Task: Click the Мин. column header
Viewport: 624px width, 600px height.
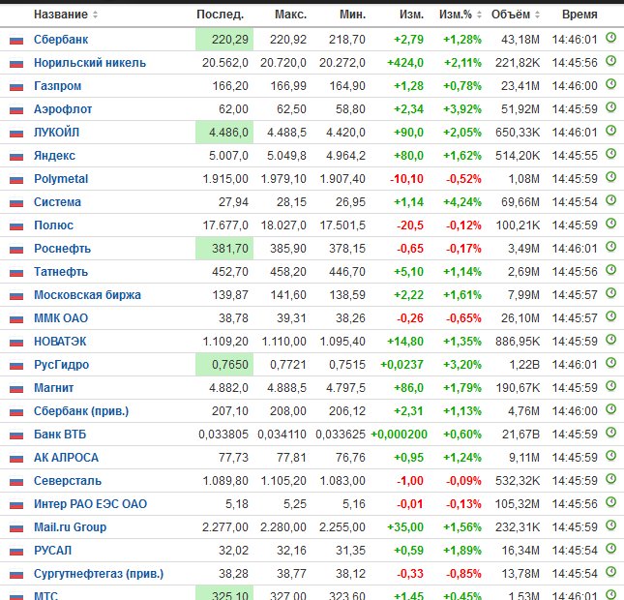Action: click(352, 15)
